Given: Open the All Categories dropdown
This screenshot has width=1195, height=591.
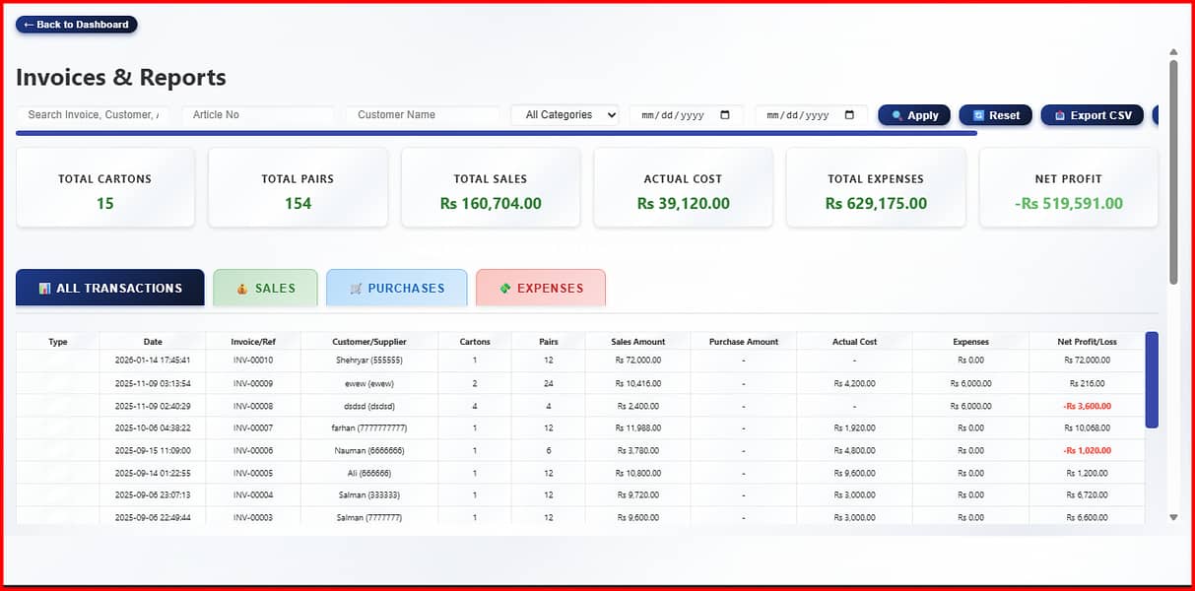Looking at the screenshot, I should point(565,114).
